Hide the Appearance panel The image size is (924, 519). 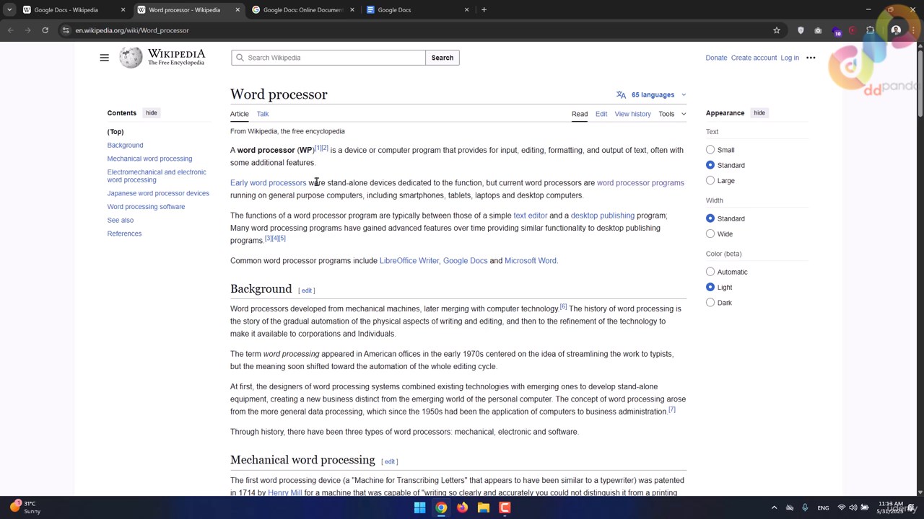(759, 113)
